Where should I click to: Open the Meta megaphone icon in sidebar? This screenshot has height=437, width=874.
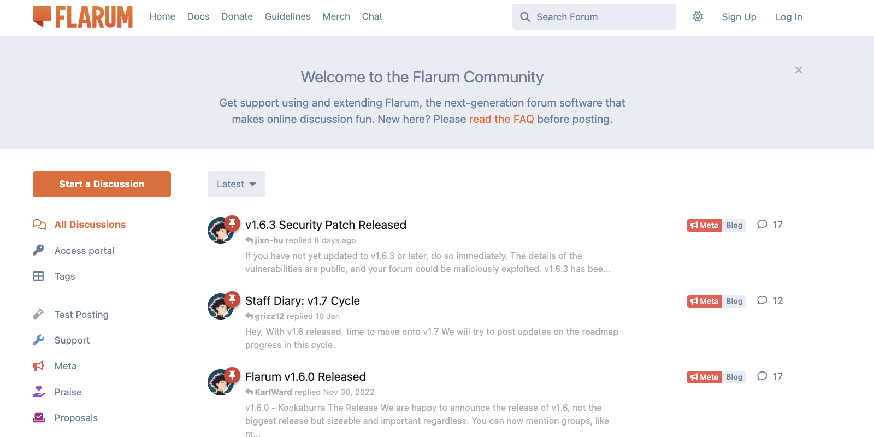pos(38,366)
